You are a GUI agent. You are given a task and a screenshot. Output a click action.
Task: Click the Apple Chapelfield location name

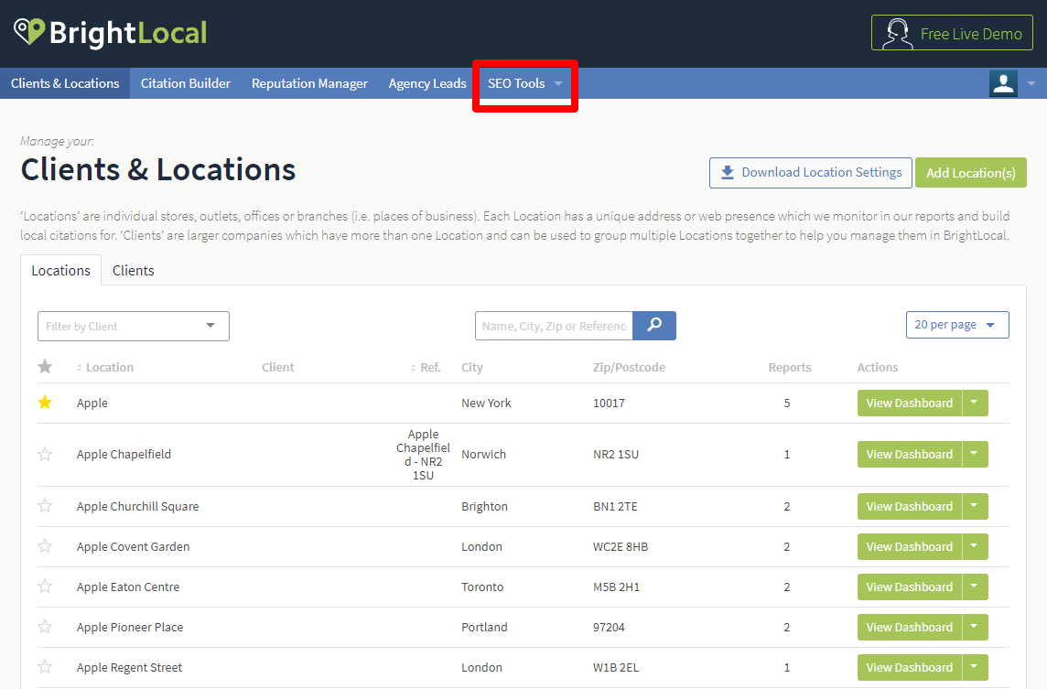click(124, 454)
